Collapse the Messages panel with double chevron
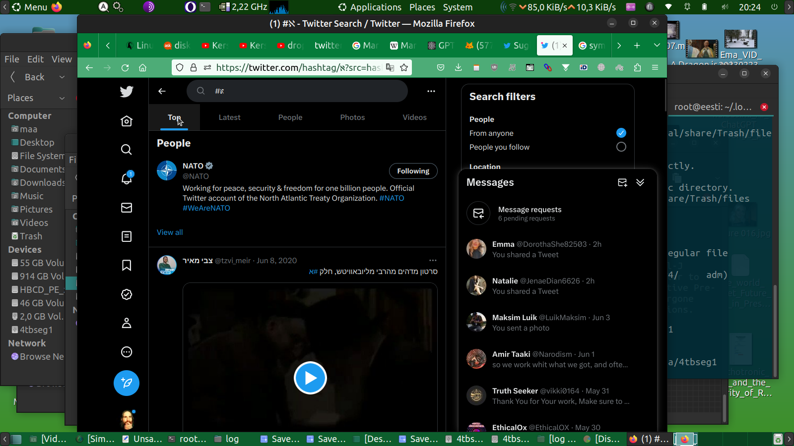Viewport: 794px width, 446px height. [x=640, y=182]
